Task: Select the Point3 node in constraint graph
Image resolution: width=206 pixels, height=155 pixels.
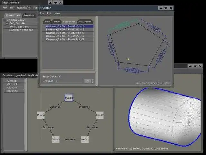Action: click(x=69, y=98)
